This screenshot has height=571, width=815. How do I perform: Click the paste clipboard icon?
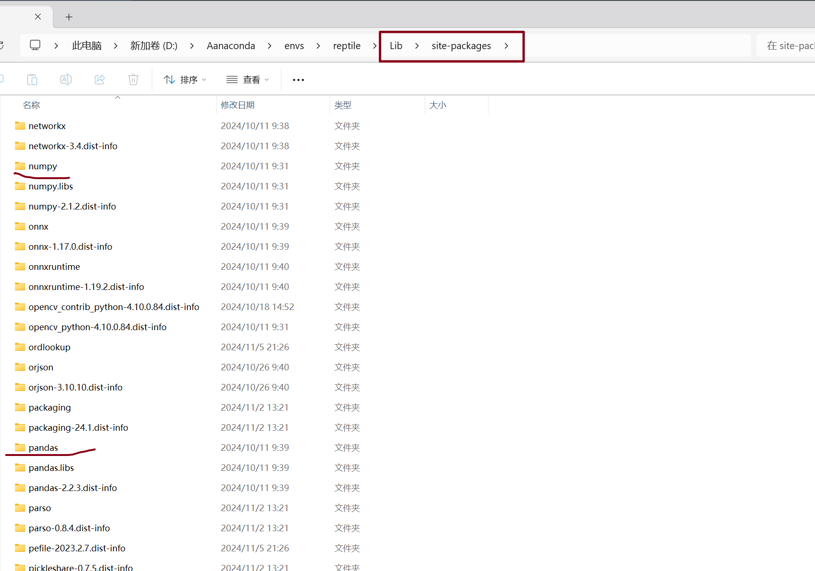[32, 80]
